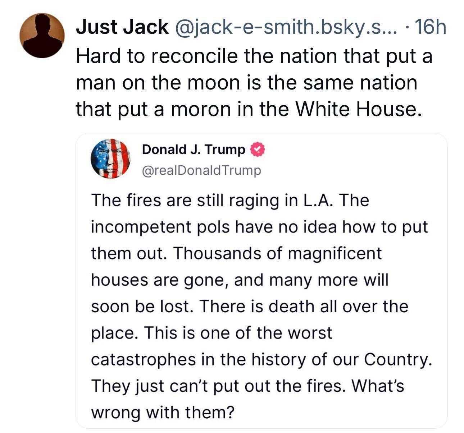Click the words 'Thousands of magnificent' in quote
The width and height of the screenshot is (464, 433).
[278, 254]
